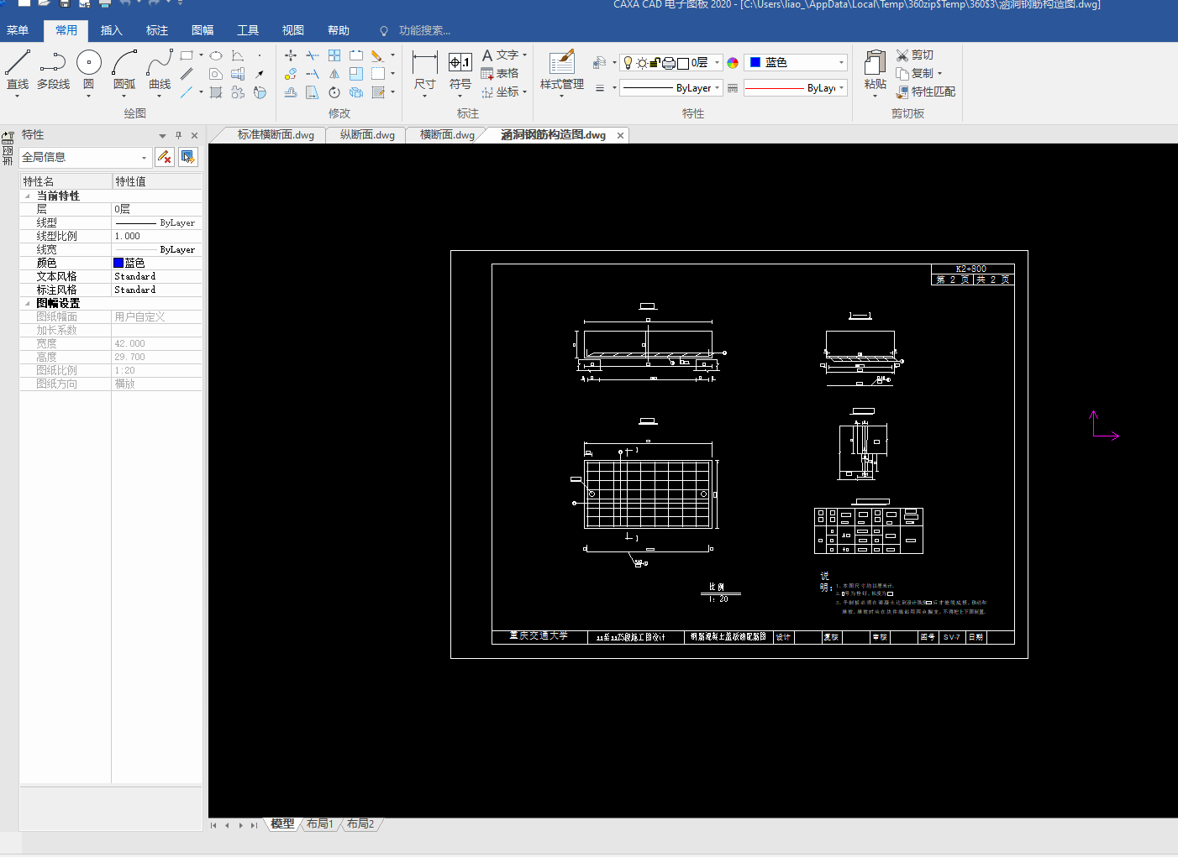Screen dimensions: 1178x857
Task: Select the 多段线 (polyline) tool
Action: 53,71
